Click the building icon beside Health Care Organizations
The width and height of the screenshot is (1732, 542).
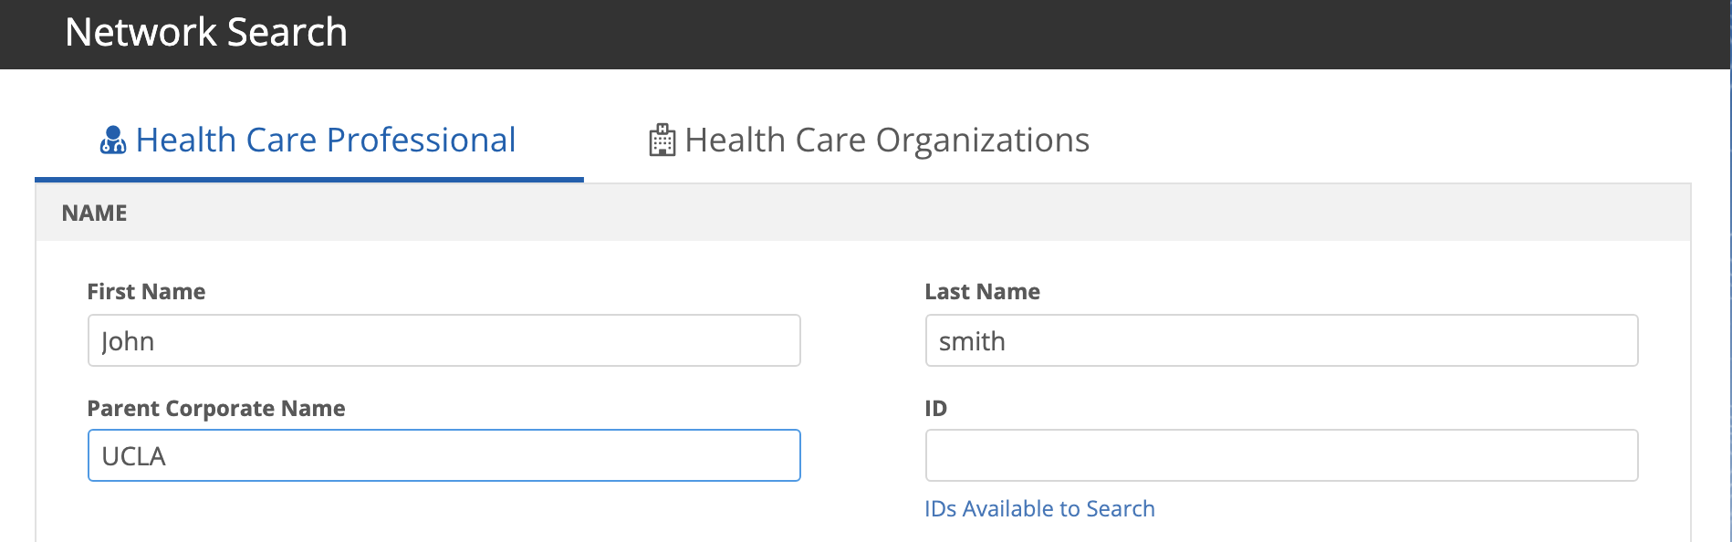tap(662, 141)
